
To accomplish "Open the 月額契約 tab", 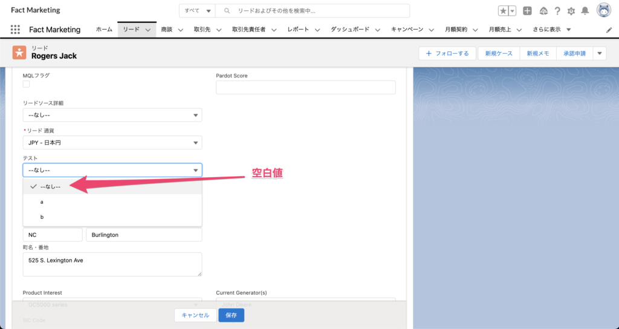I will 456,30.
